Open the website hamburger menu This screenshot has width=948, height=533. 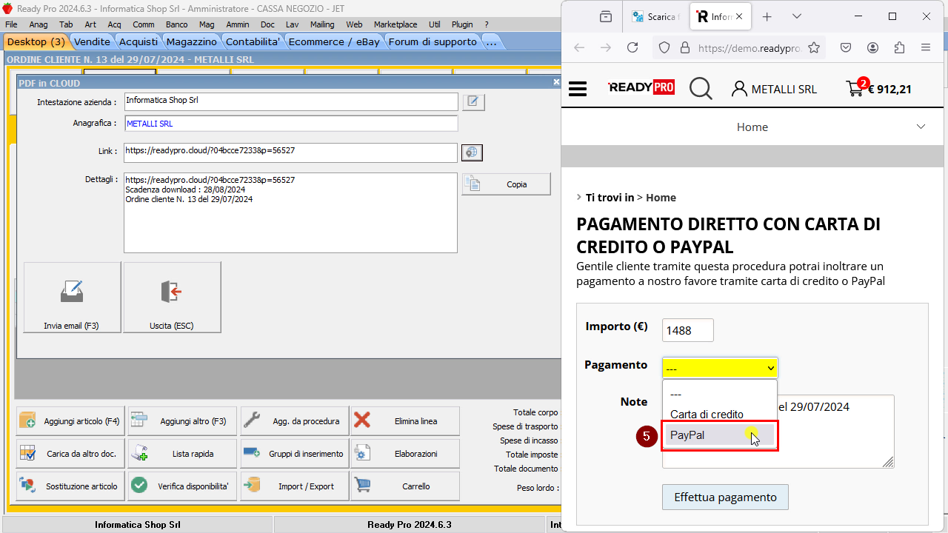578,89
